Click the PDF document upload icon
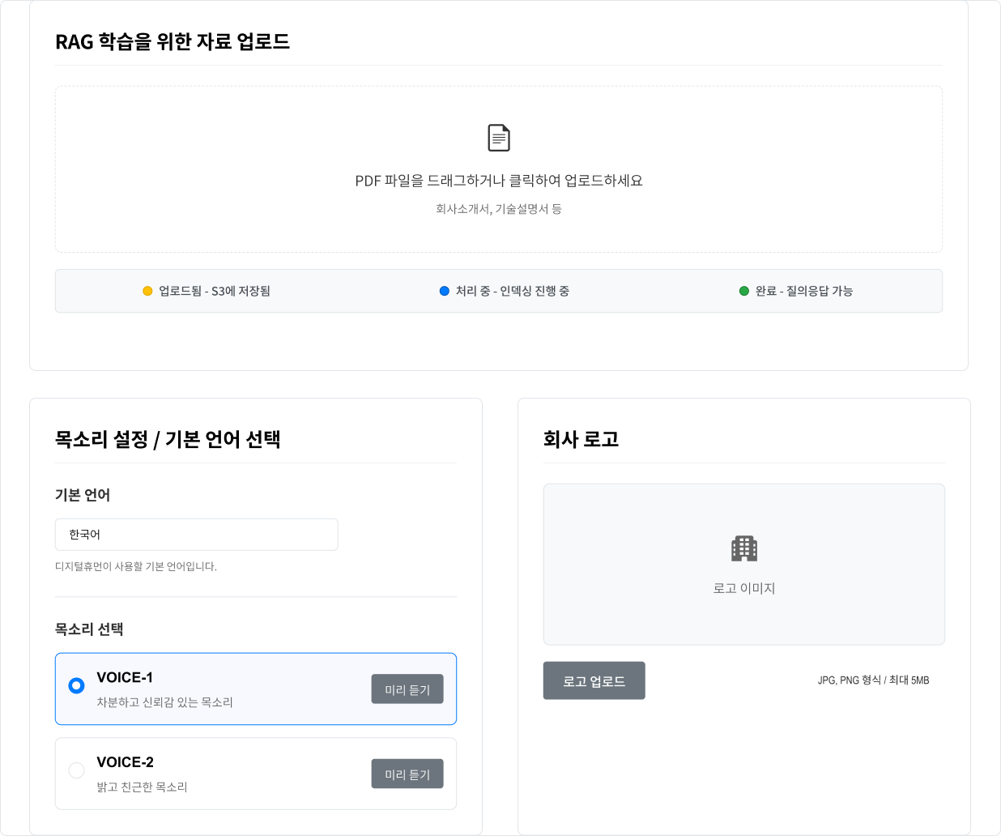 point(499,138)
